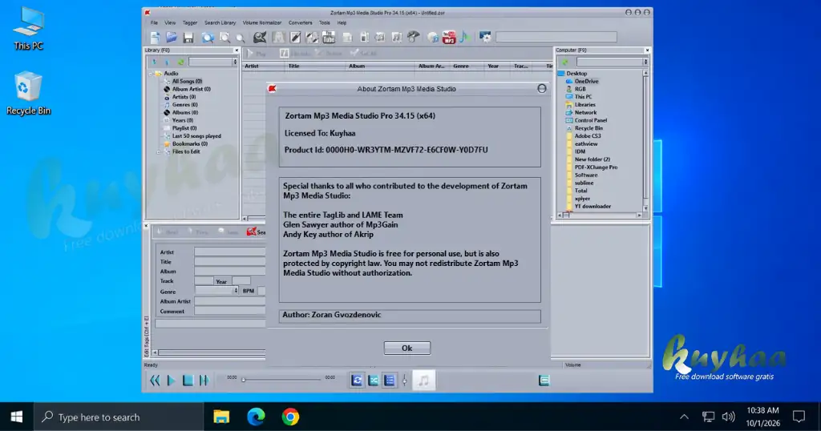Collapse the Audio tree node
The width and height of the screenshot is (821, 431).
pyautogui.click(x=152, y=74)
